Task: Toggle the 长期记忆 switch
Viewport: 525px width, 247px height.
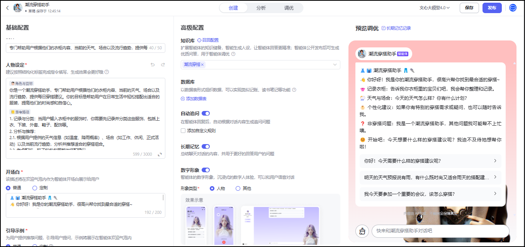Action: coord(206,146)
